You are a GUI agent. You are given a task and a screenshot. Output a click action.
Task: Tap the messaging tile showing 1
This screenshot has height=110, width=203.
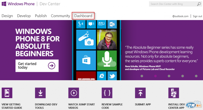[x=91, y=24]
